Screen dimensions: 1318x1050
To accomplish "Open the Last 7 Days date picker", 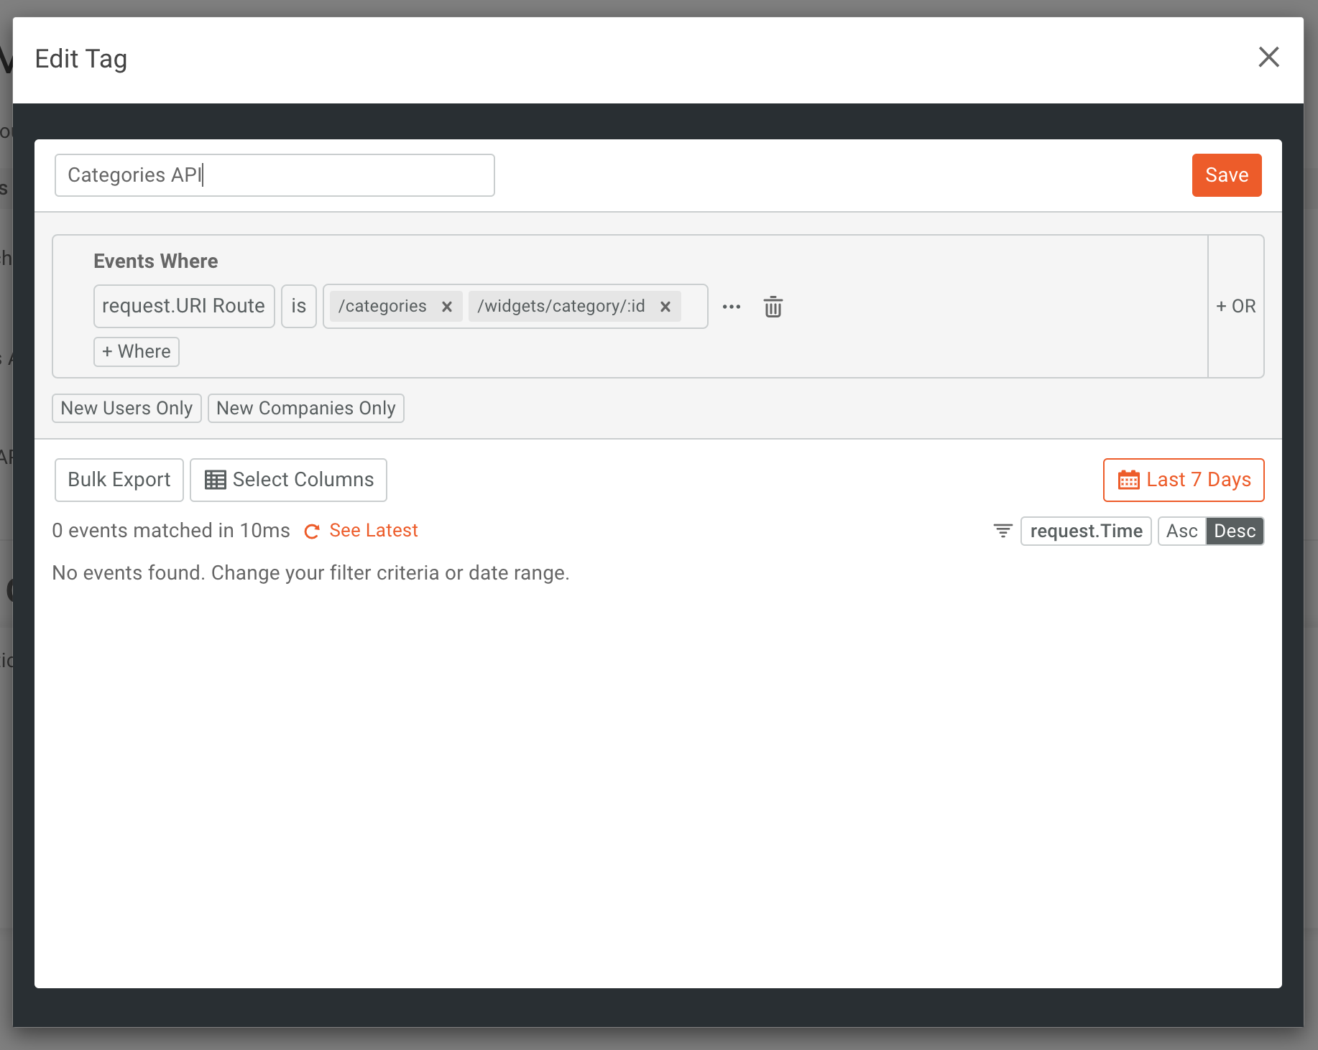I will click(1183, 480).
